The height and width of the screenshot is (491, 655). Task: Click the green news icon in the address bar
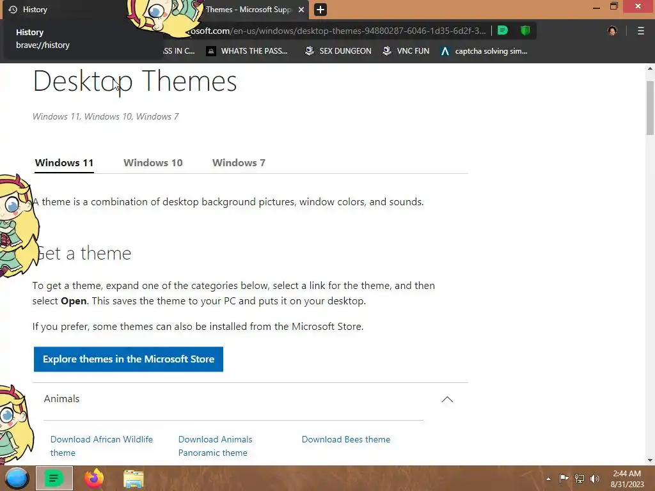(x=503, y=31)
